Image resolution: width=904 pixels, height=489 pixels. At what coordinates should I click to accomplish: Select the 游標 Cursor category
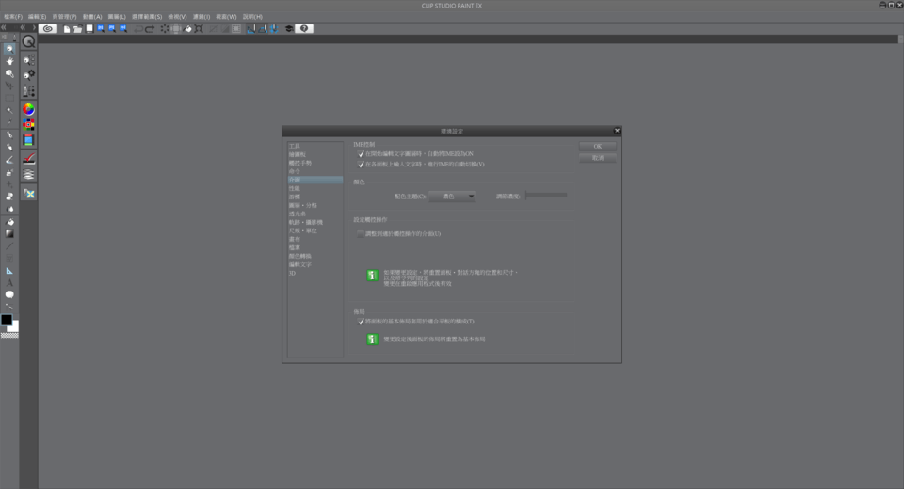(315, 197)
